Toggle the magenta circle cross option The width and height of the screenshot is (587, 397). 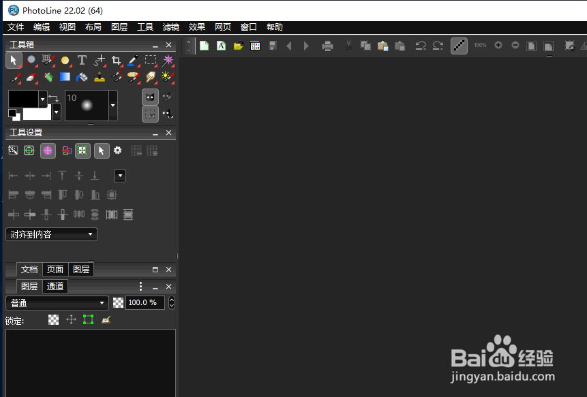[x=48, y=150]
